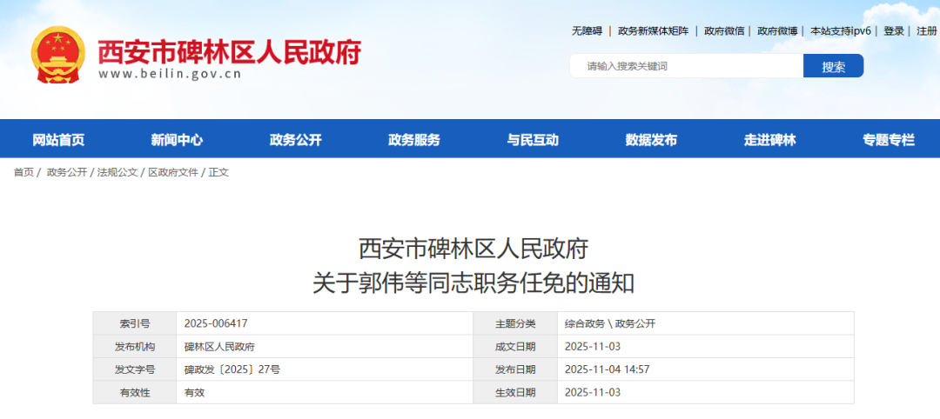The image size is (940, 419).
Task: Open 政务新媒体矩阵 link
Action: click(653, 30)
